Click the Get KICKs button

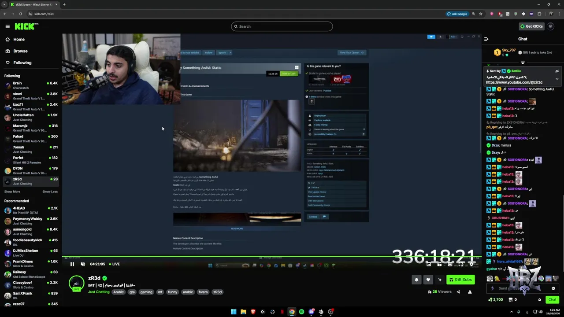tap(531, 26)
